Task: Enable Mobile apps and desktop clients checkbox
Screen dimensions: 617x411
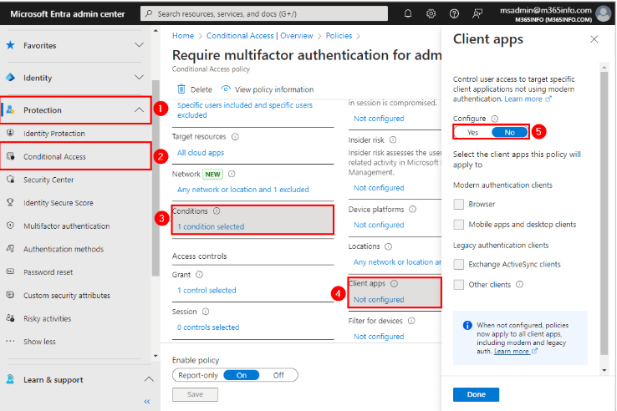Action: coord(458,224)
